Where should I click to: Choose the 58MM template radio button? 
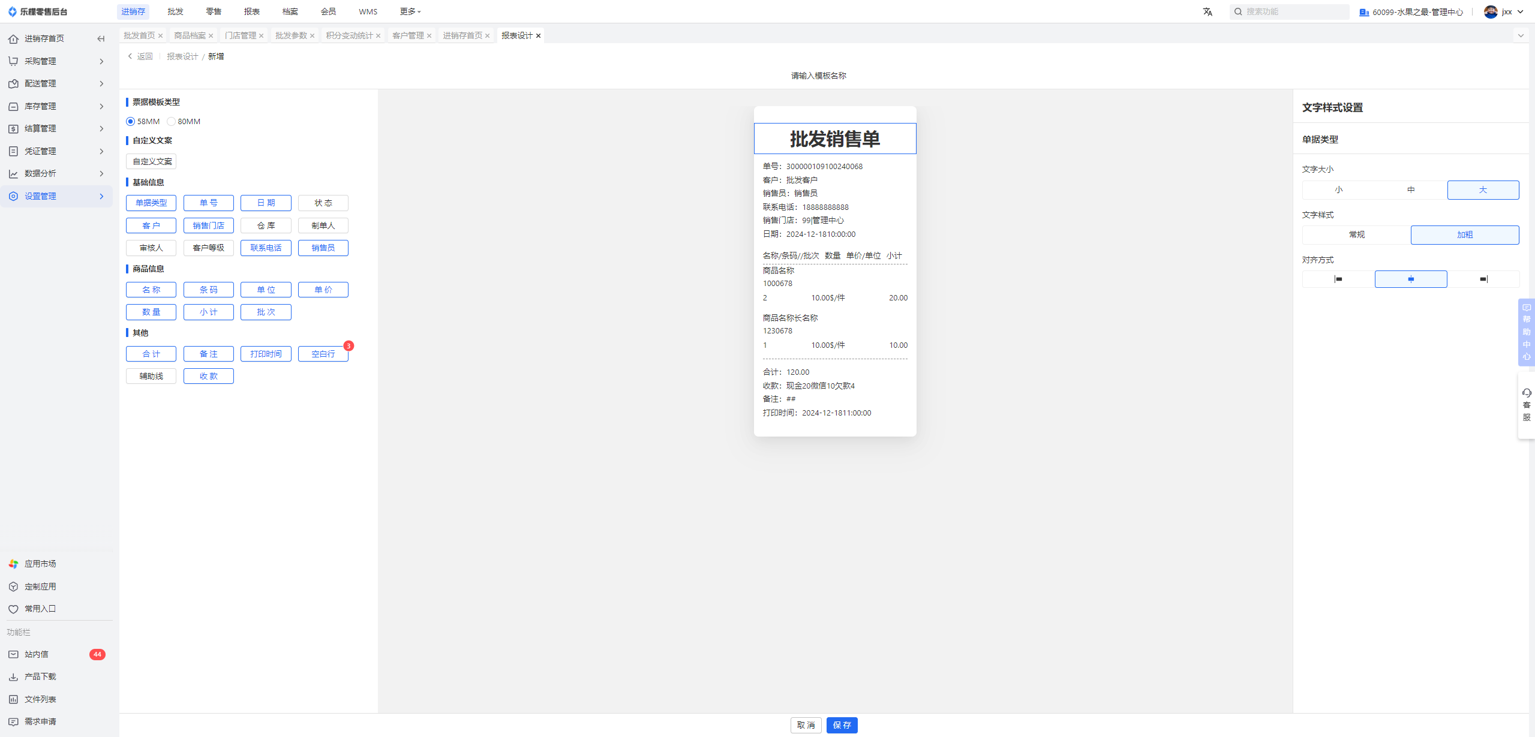(x=130, y=122)
